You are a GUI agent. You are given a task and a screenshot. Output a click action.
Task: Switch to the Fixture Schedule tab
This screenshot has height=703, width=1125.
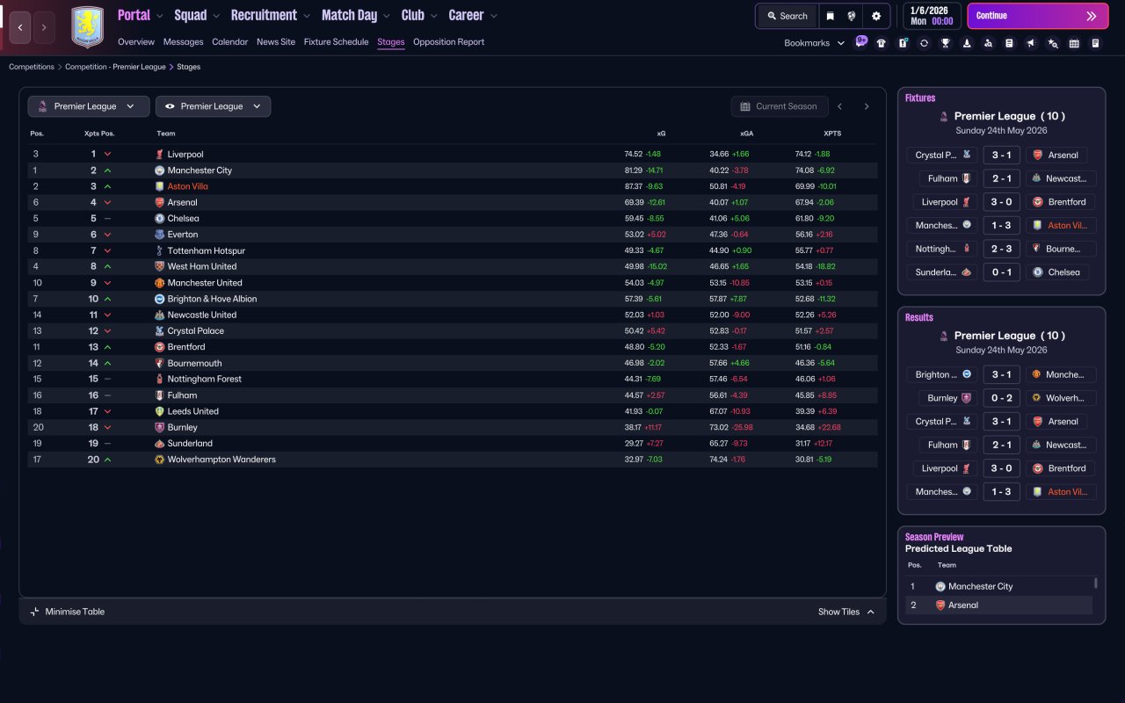click(x=337, y=42)
